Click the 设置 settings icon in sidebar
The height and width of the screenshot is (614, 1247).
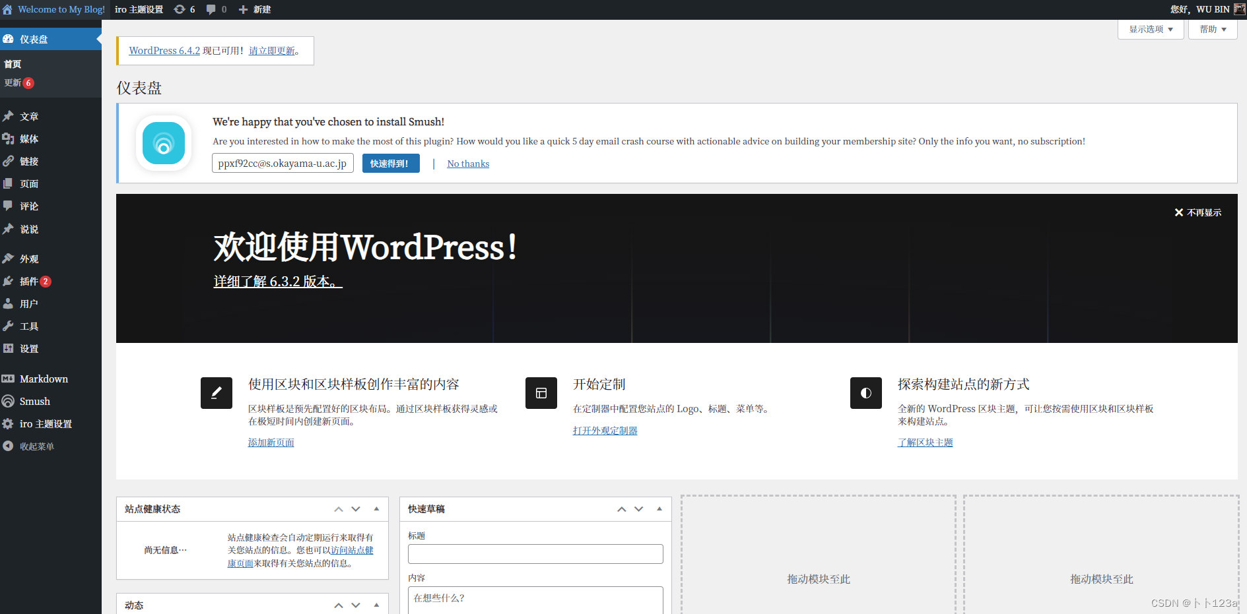[x=8, y=348]
